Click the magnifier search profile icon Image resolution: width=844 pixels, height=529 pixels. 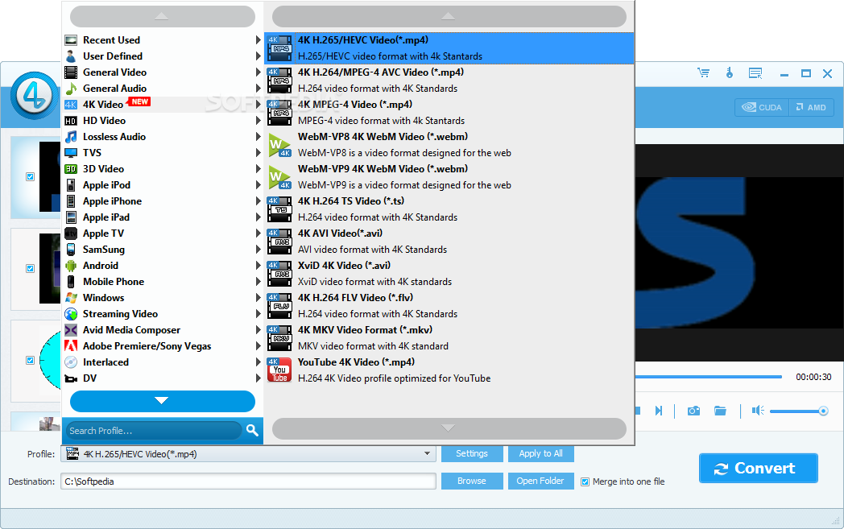[252, 430]
